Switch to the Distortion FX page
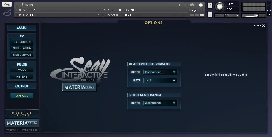The height and width of the screenshot is (137, 272). 22,42
